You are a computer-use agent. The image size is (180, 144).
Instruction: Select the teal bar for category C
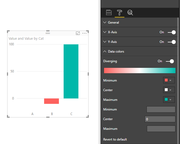(71, 71)
